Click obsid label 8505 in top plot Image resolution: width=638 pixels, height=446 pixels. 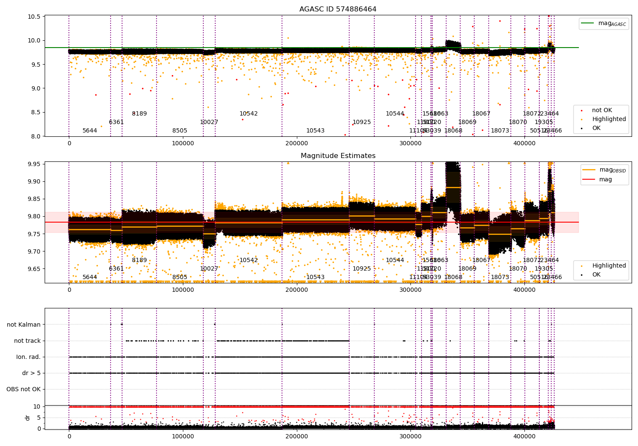pyautogui.click(x=179, y=130)
